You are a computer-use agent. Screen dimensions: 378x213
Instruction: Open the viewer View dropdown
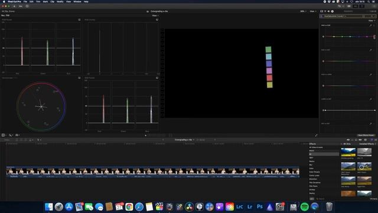pos(313,11)
